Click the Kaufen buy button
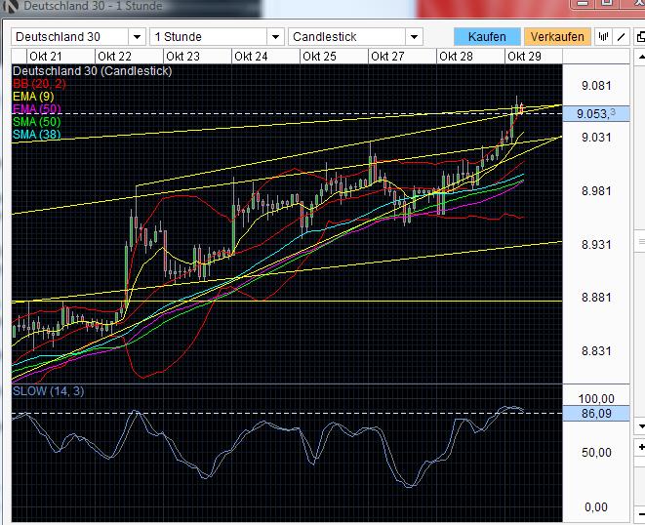Viewport: 645px width, 525px height. 487,37
